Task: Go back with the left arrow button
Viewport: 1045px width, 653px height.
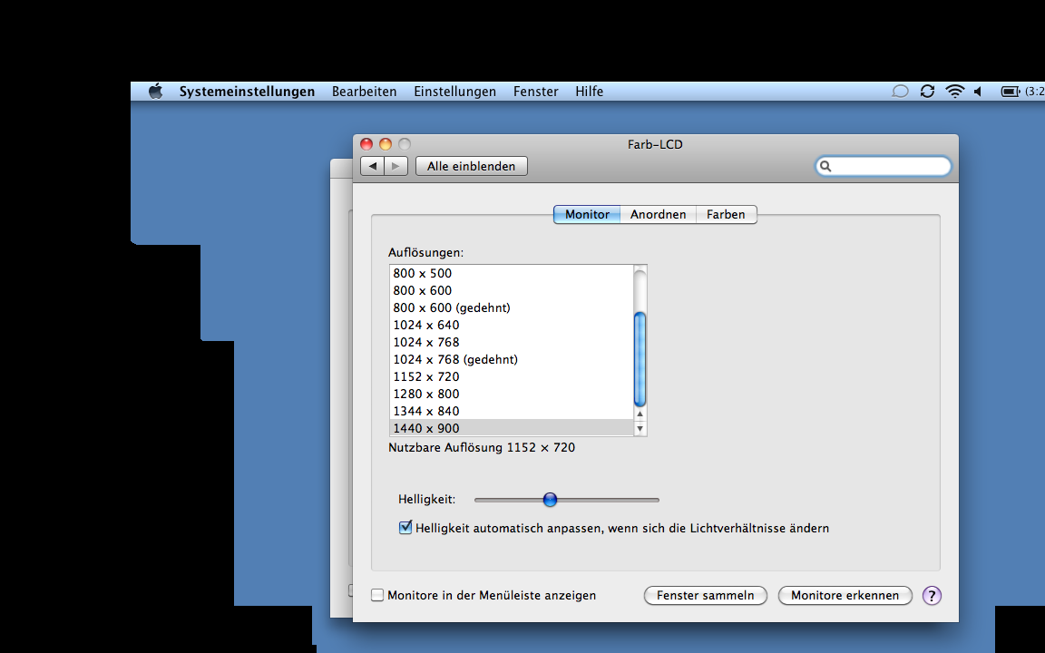Action: (373, 166)
